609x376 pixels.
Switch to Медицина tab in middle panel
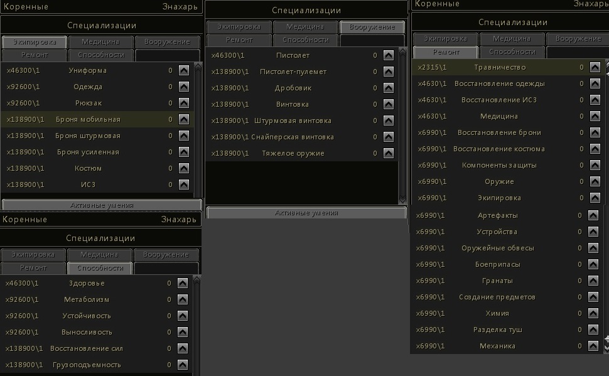(305, 27)
